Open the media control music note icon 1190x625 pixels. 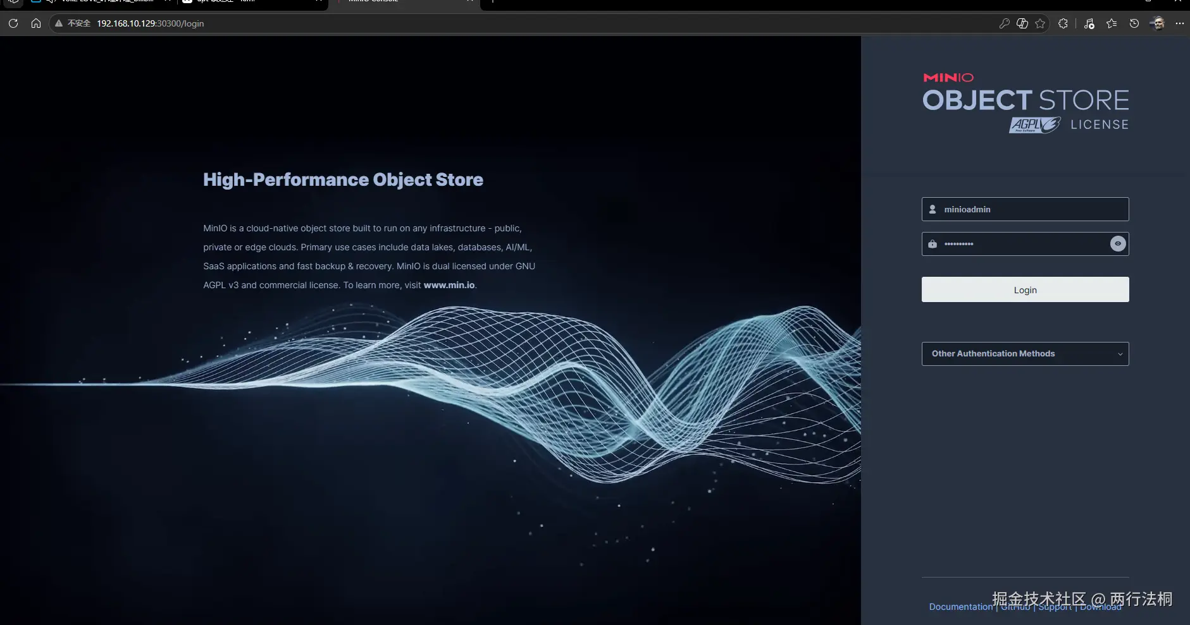click(1089, 23)
